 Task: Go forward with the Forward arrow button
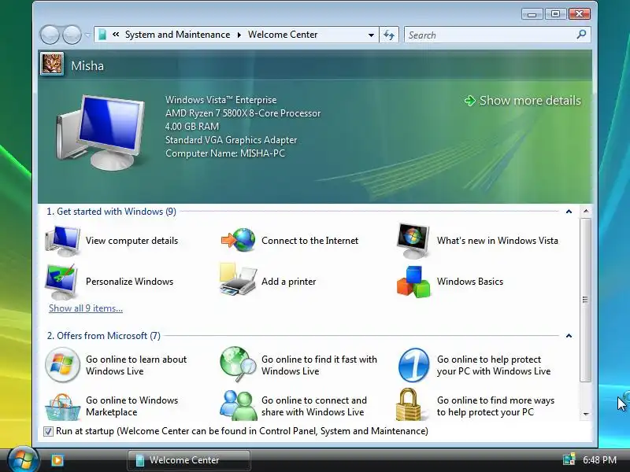pyautogui.click(x=72, y=35)
